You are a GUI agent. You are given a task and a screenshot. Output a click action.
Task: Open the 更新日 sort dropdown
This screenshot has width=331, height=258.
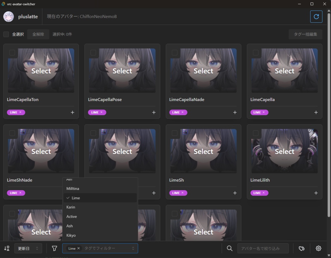coord(28,248)
